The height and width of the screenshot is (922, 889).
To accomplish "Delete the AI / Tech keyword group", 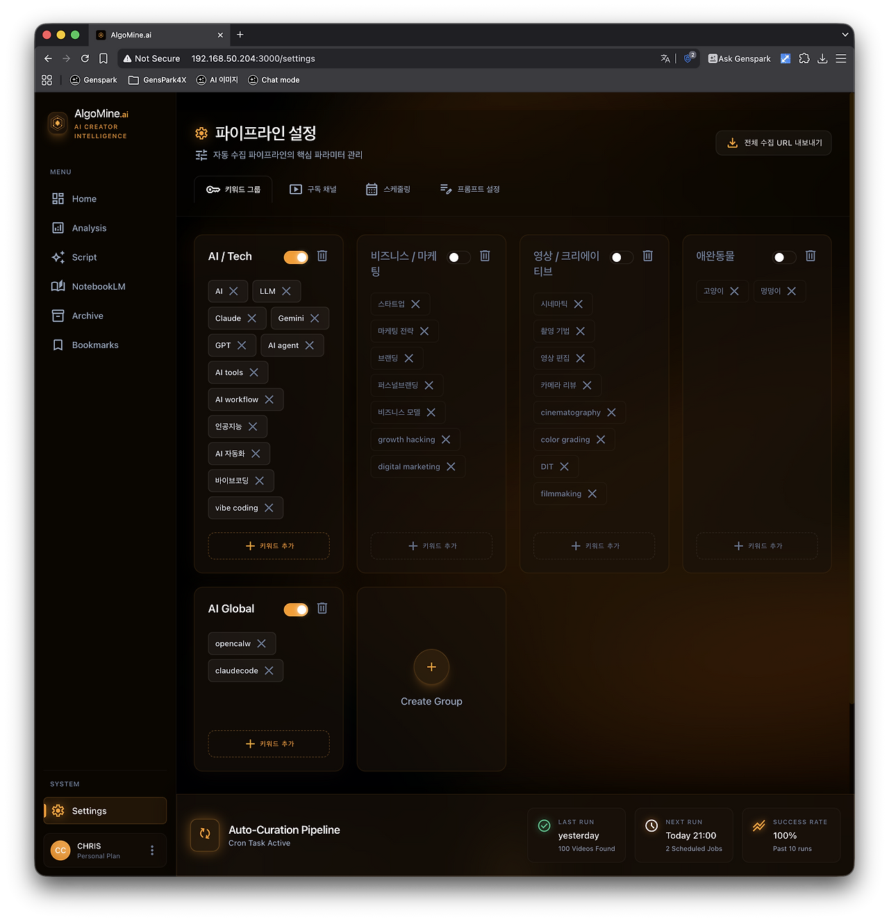I will tap(322, 256).
